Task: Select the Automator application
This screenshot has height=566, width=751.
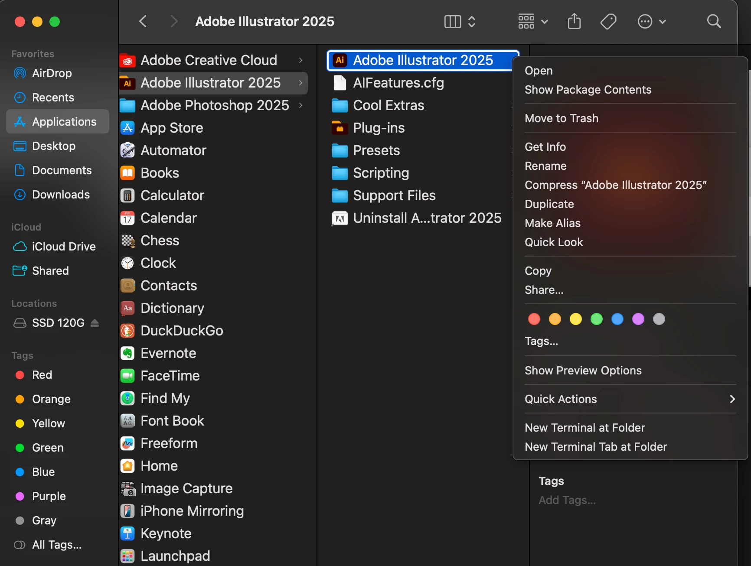Action: (x=213, y=150)
